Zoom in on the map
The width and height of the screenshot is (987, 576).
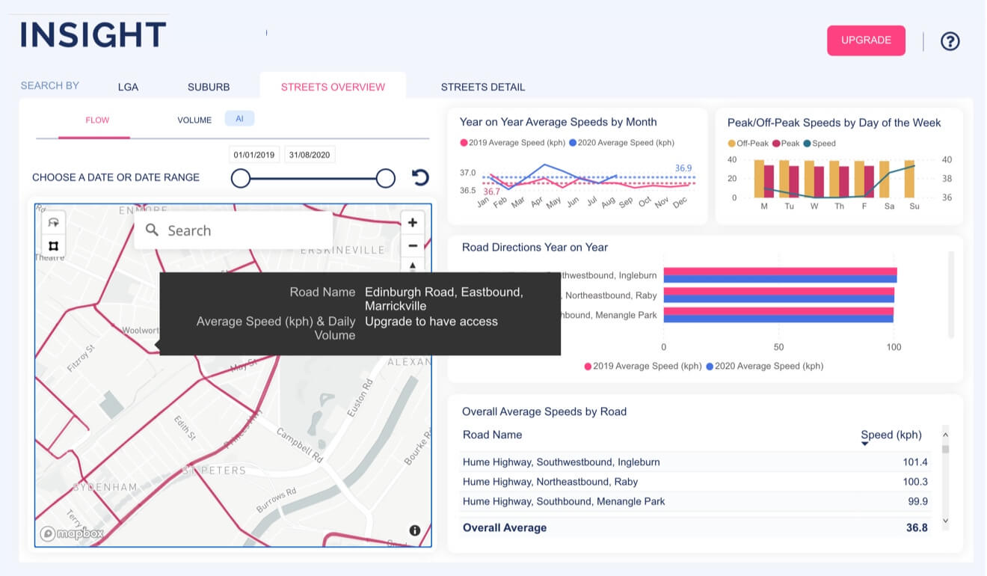(412, 223)
